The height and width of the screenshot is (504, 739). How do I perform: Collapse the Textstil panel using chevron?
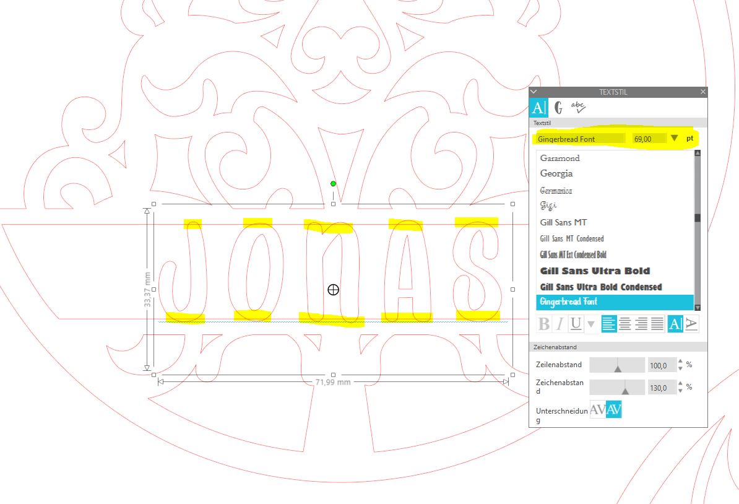pyautogui.click(x=534, y=92)
